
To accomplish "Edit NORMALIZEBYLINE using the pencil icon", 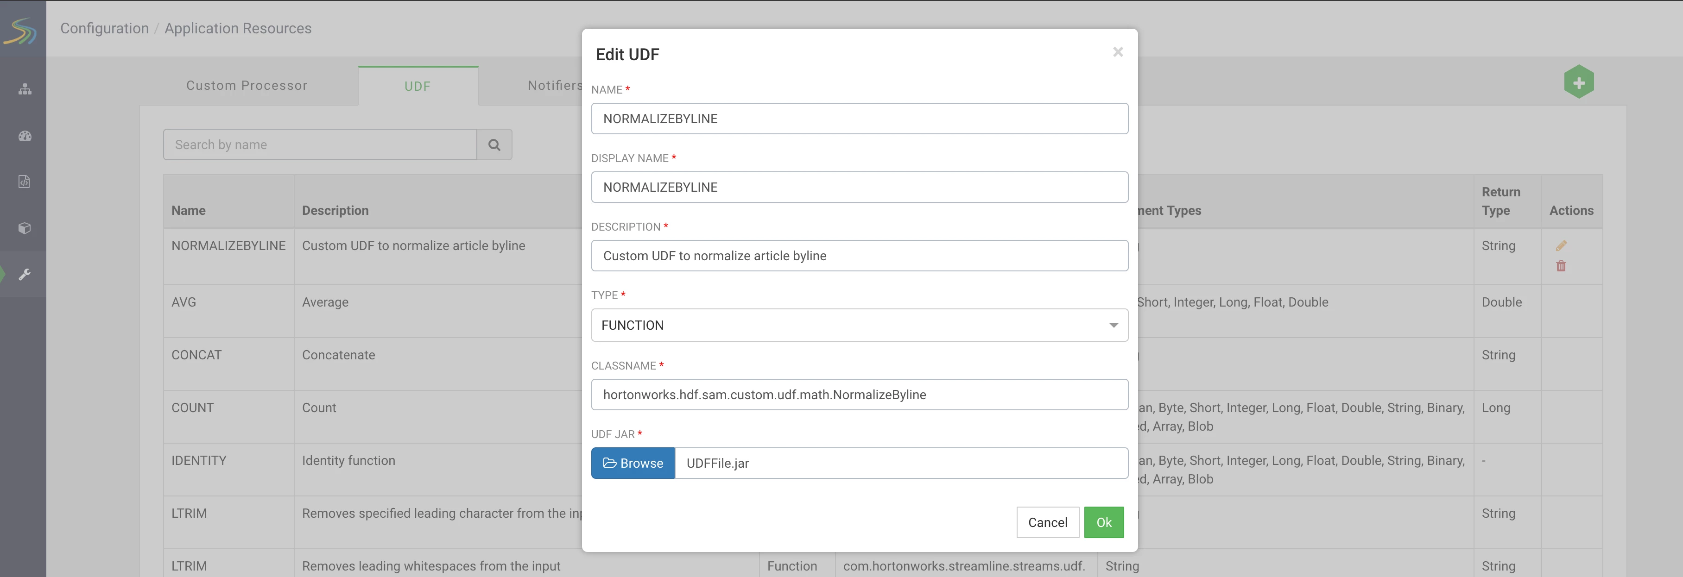I will [x=1561, y=245].
